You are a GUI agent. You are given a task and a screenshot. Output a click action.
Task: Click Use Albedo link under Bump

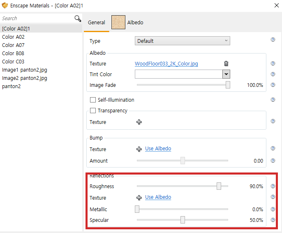158,149
